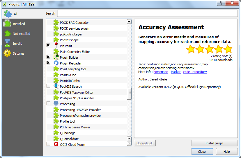
Task: Click the Help button
Action: [x=227, y=152]
